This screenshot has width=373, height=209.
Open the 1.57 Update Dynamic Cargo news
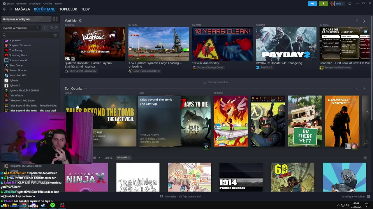pyautogui.click(x=159, y=44)
